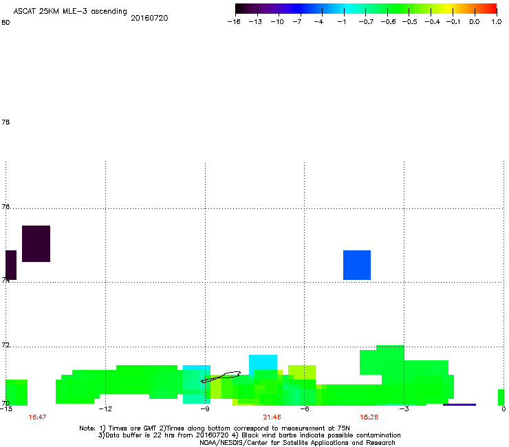The width and height of the screenshot is (509, 447).
Task: Click the blue data cell near 74N
Action: [x=357, y=265]
